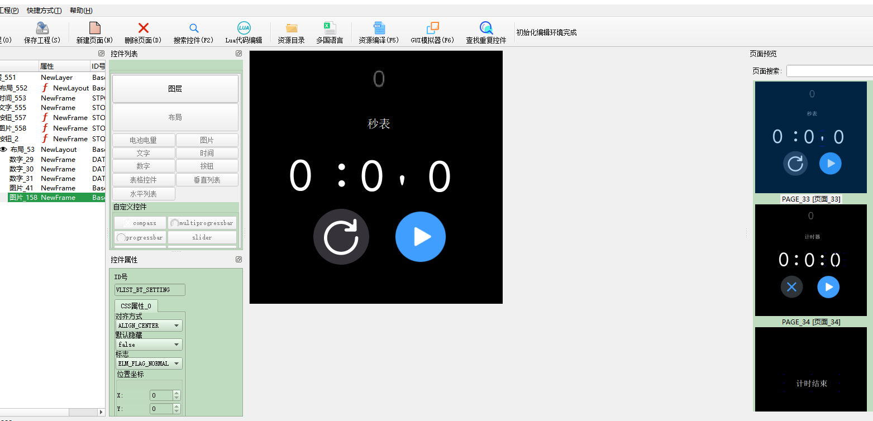The width and height of the screenshot is (873, 421).
Task: Float the Widget Properties (控件属性) panel
Action: [x=238, y=260]
